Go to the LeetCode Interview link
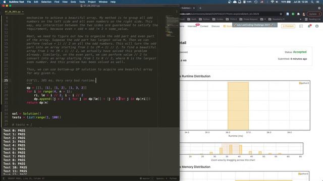Screen dimensions: 323x181 (192, 26)
